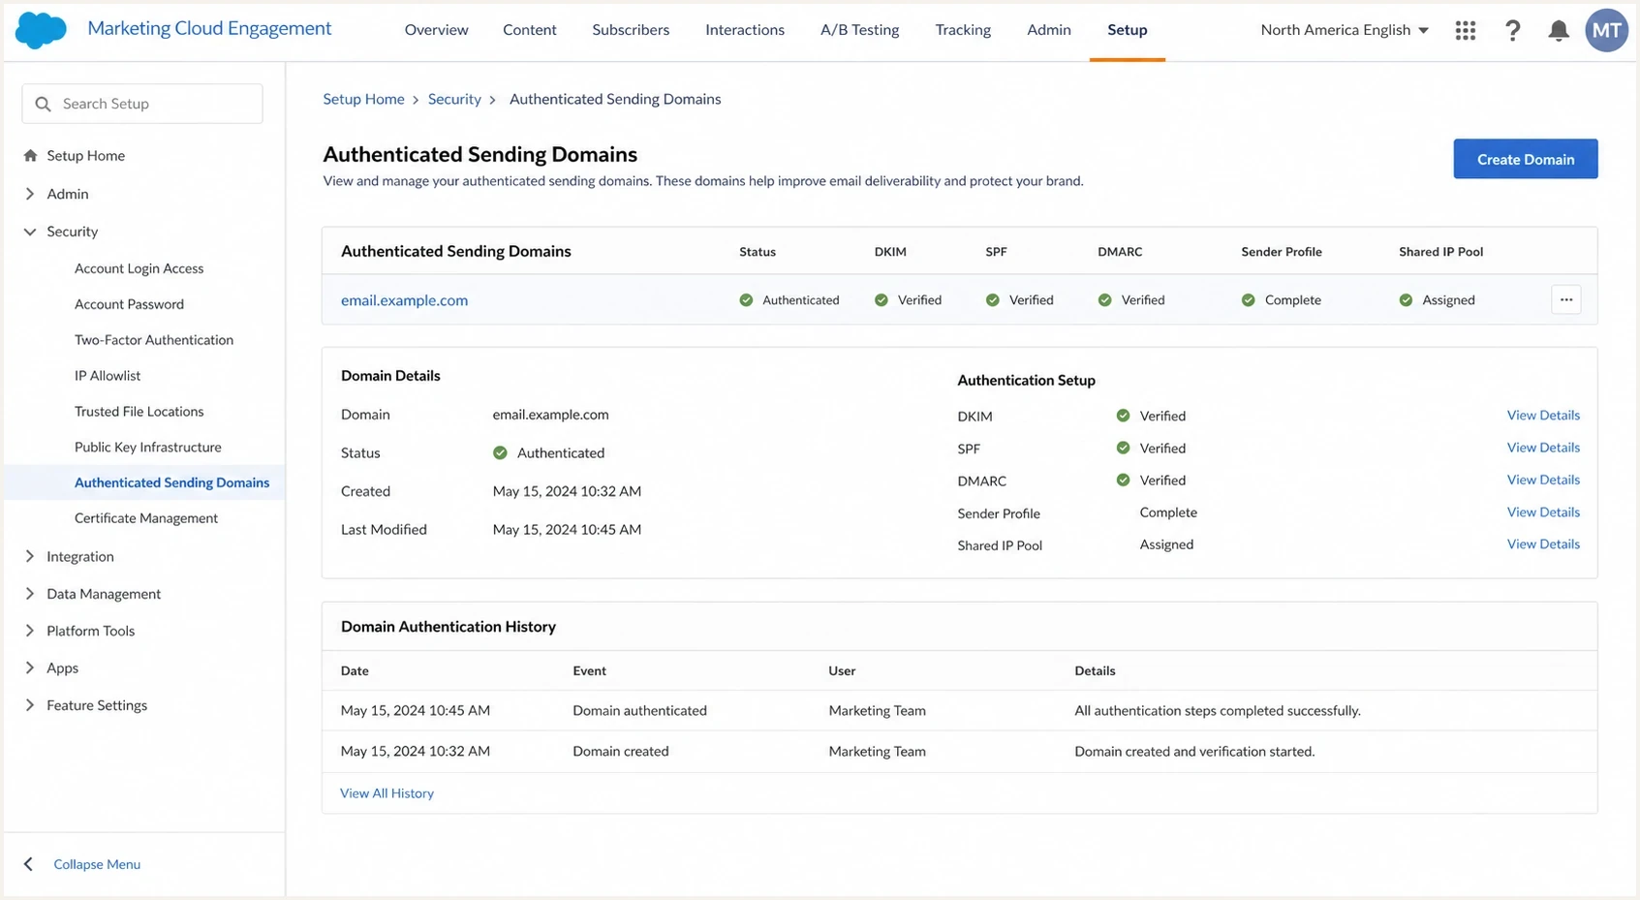
Task: Open the notifications bell
Action: coord(1559,30)
